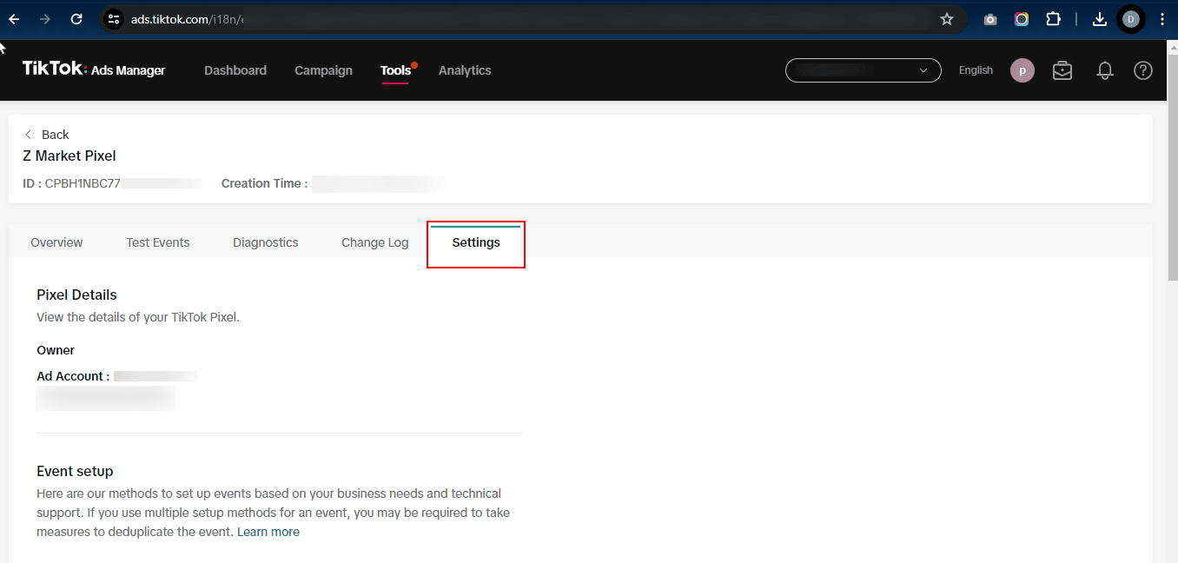Click the page vertical scrollbar
Screen dimensions: 1178x563
(x=1173, y=174)
